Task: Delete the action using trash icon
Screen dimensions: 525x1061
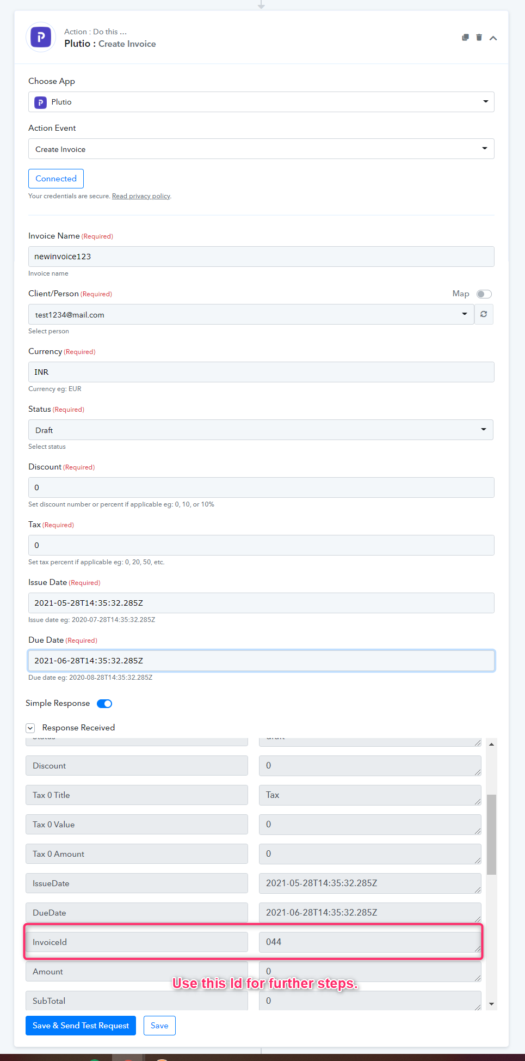Action: tap(479, 38)
